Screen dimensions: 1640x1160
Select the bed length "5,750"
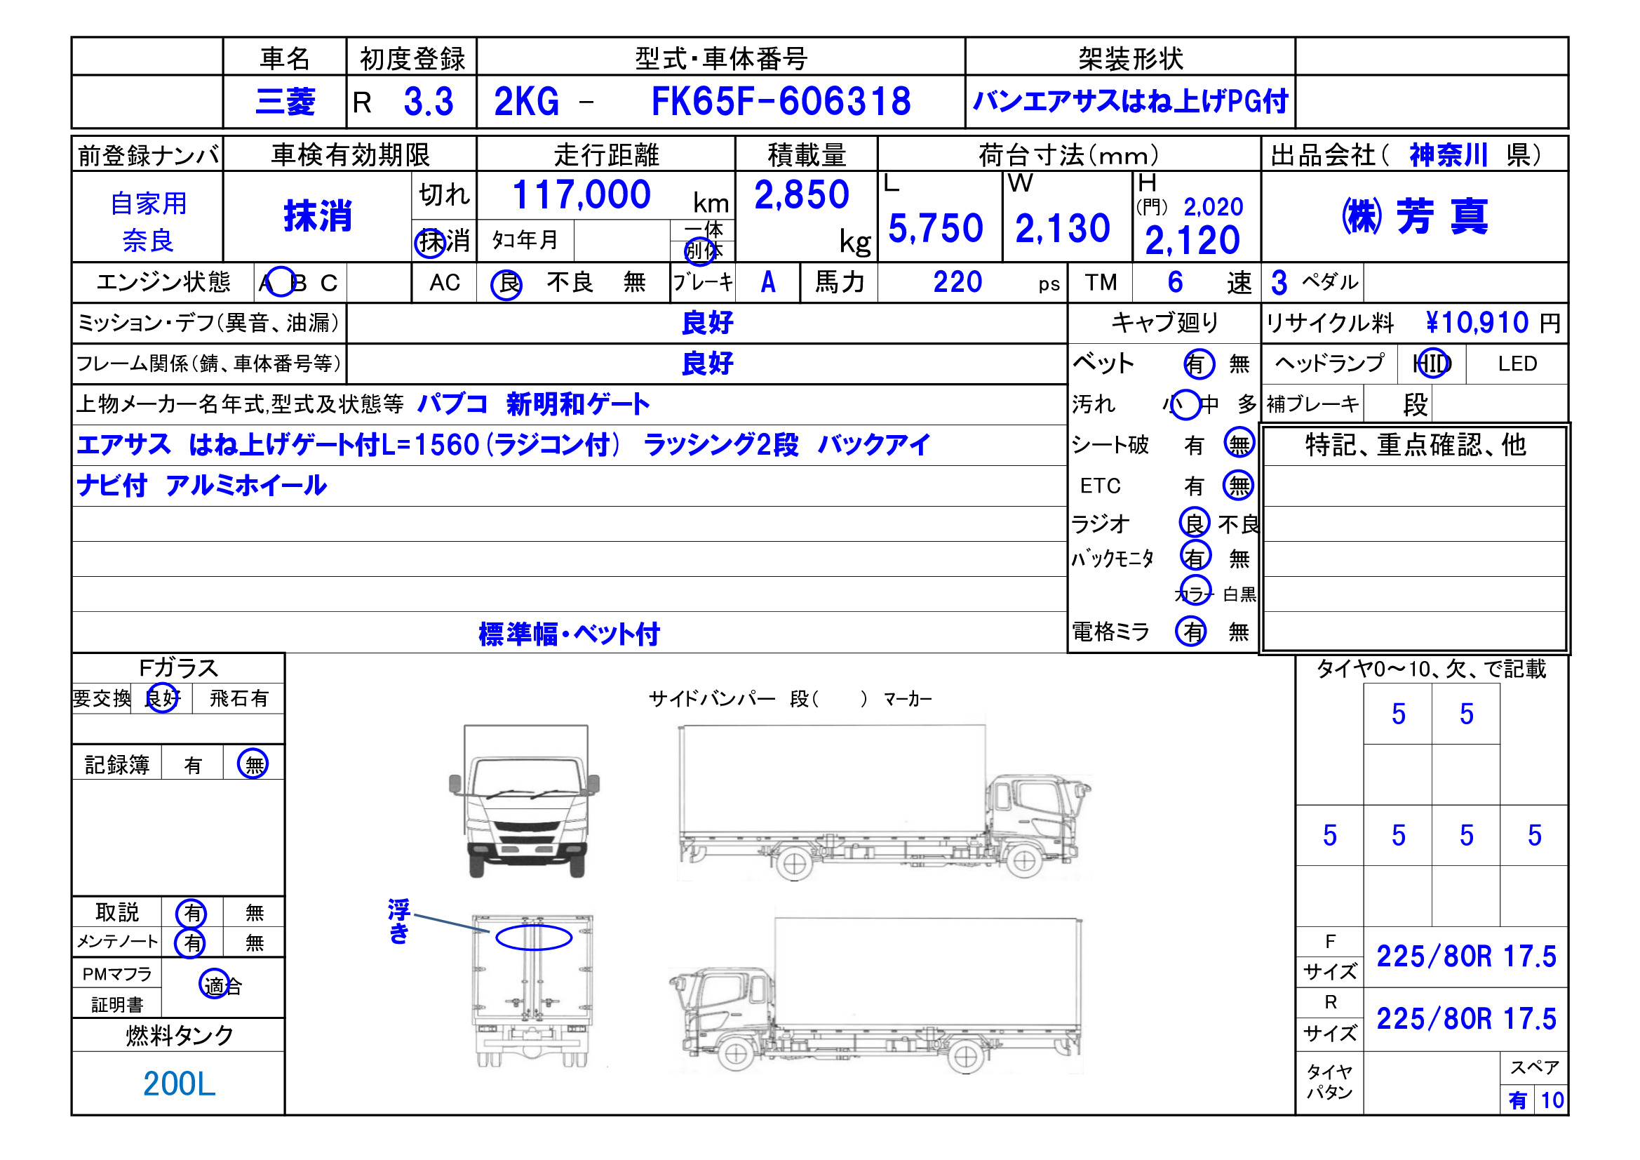[x=936, y=229]
